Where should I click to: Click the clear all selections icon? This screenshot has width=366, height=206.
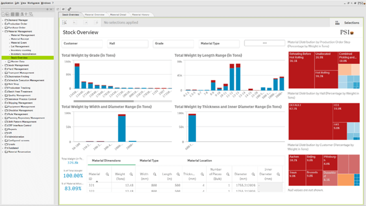tap(96, 23)
